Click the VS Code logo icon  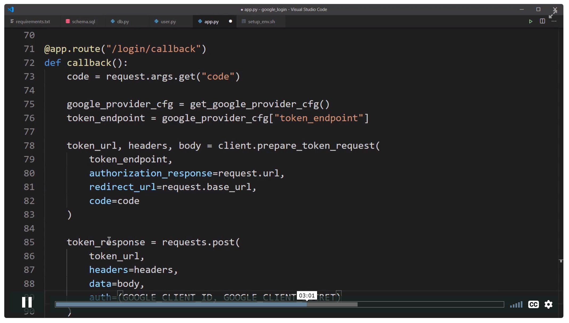tap(11, 10)
